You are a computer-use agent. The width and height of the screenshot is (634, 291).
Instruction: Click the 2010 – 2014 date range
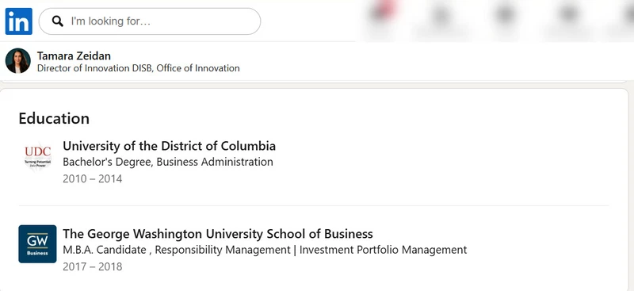(x=92, y=178)
